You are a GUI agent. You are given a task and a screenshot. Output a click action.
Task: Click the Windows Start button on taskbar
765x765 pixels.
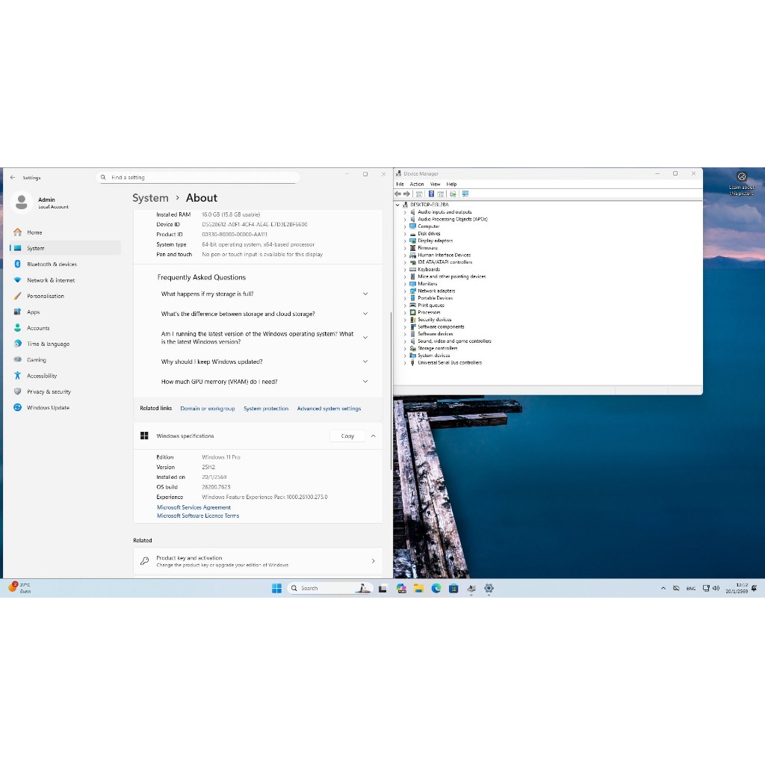tap(276, 588)
